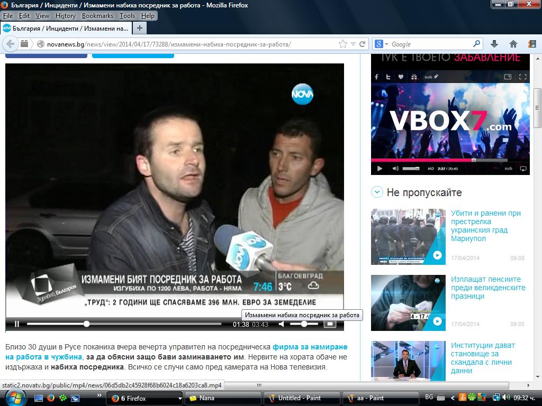Toggle sound on the VBOX7 player
The height and width of the screenshot is (406, 542).
tap(395, 169)
